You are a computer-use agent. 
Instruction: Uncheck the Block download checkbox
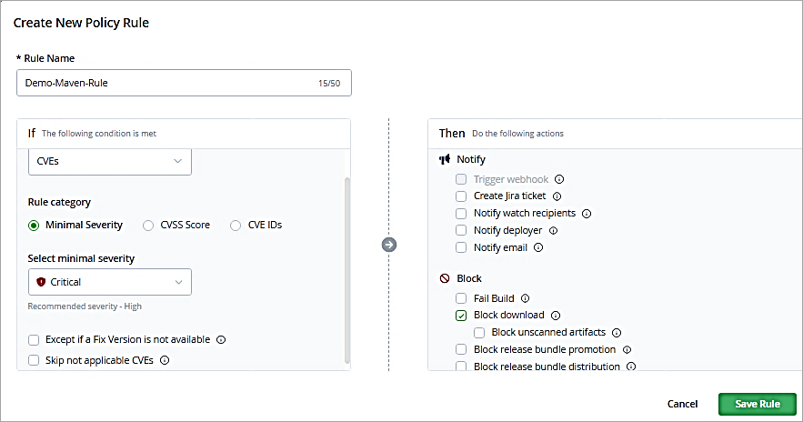tap(461, 316)
